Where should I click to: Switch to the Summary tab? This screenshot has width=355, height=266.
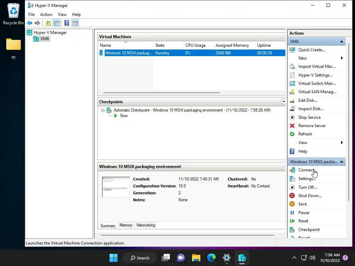pyautogui.click(x=108, y=225)
